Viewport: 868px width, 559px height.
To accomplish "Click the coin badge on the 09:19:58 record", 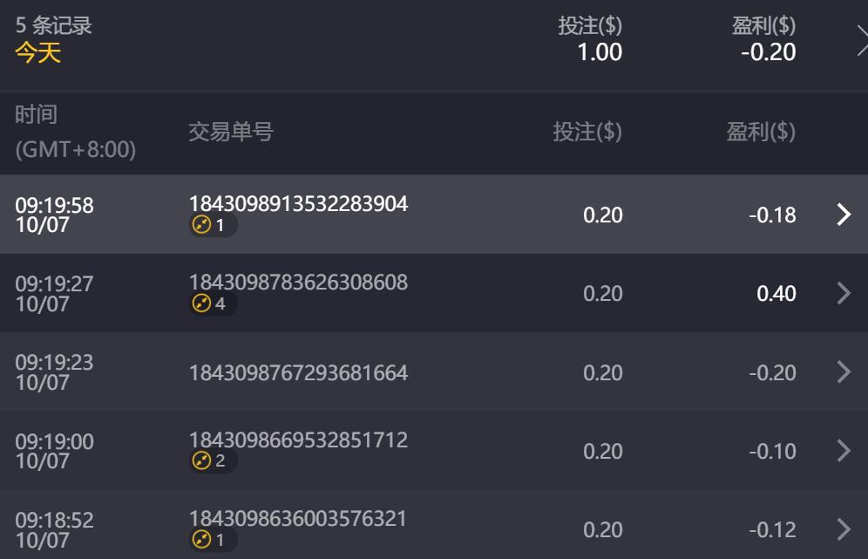I will click(212, 226).
